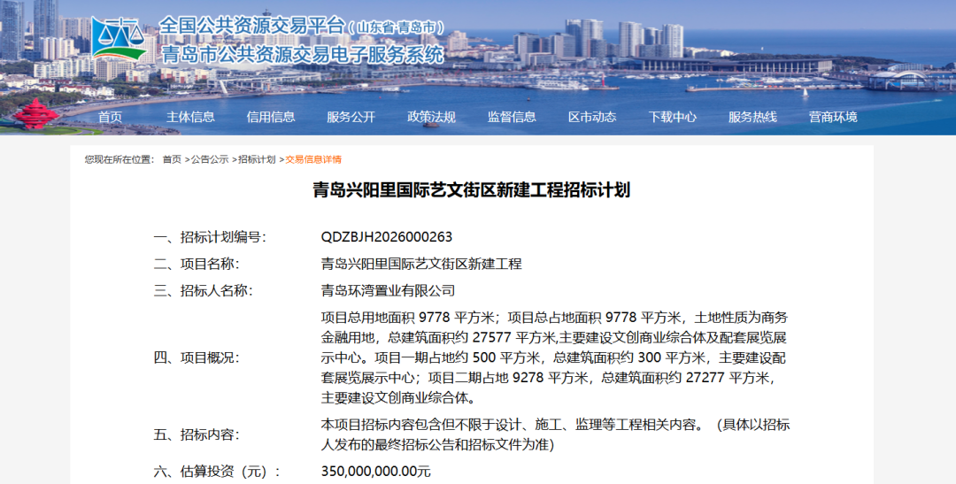Image resolution: width=956 pixels, height=484 pixels.
Task: Open the 首页 navigation menu item
Action: [x=111, y=117]
